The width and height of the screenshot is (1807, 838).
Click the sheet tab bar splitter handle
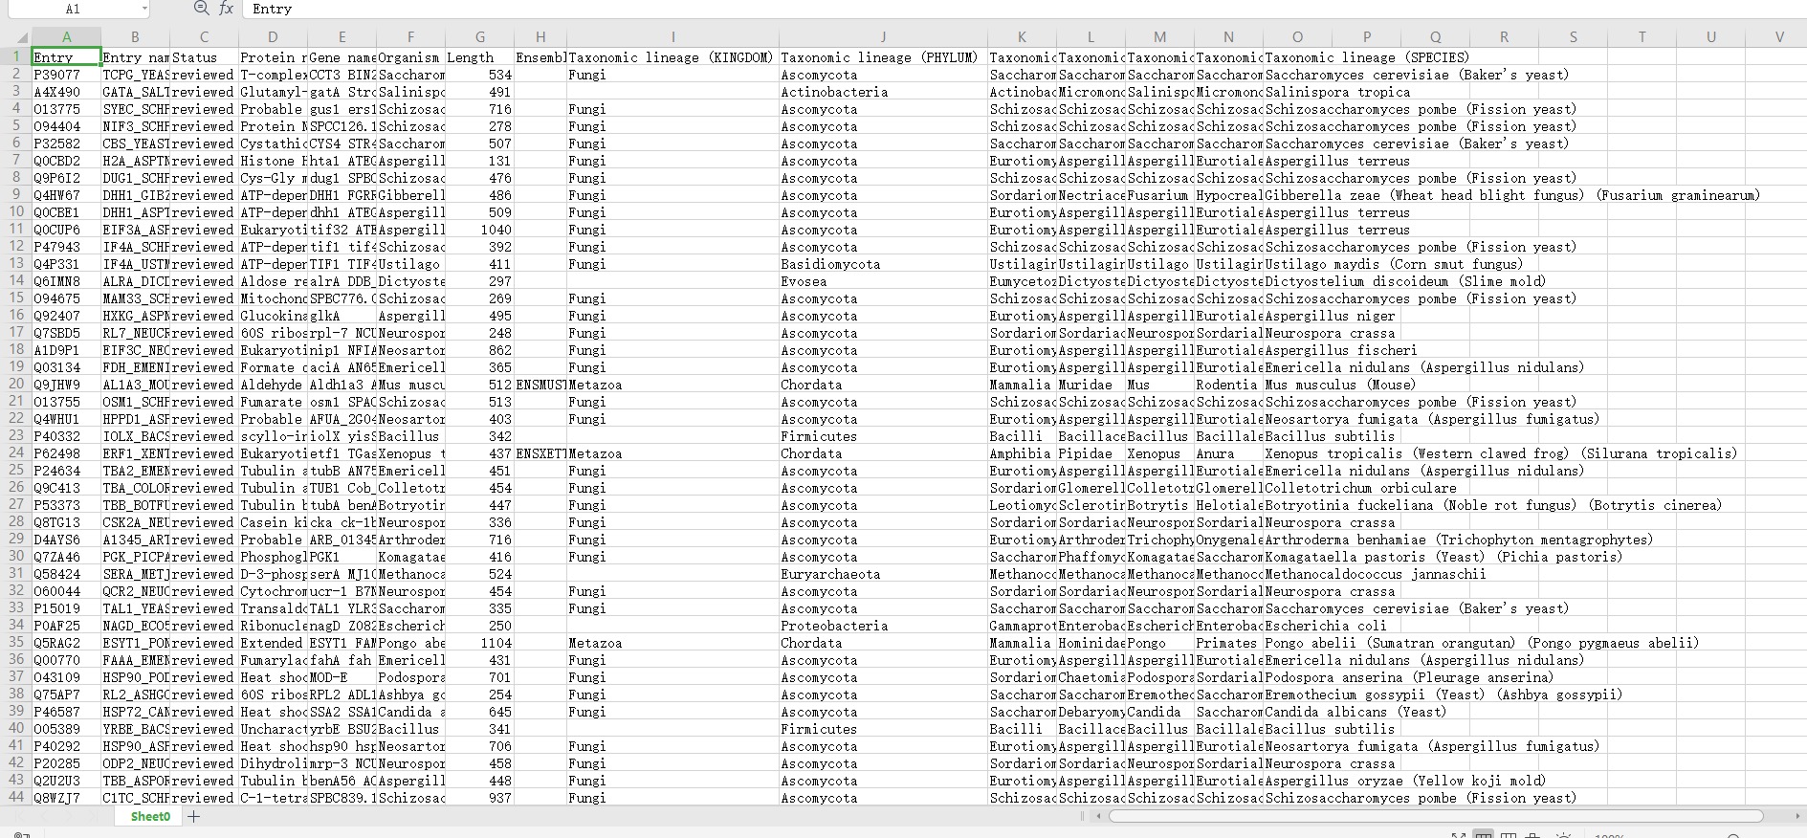[x=1083, y=816]
